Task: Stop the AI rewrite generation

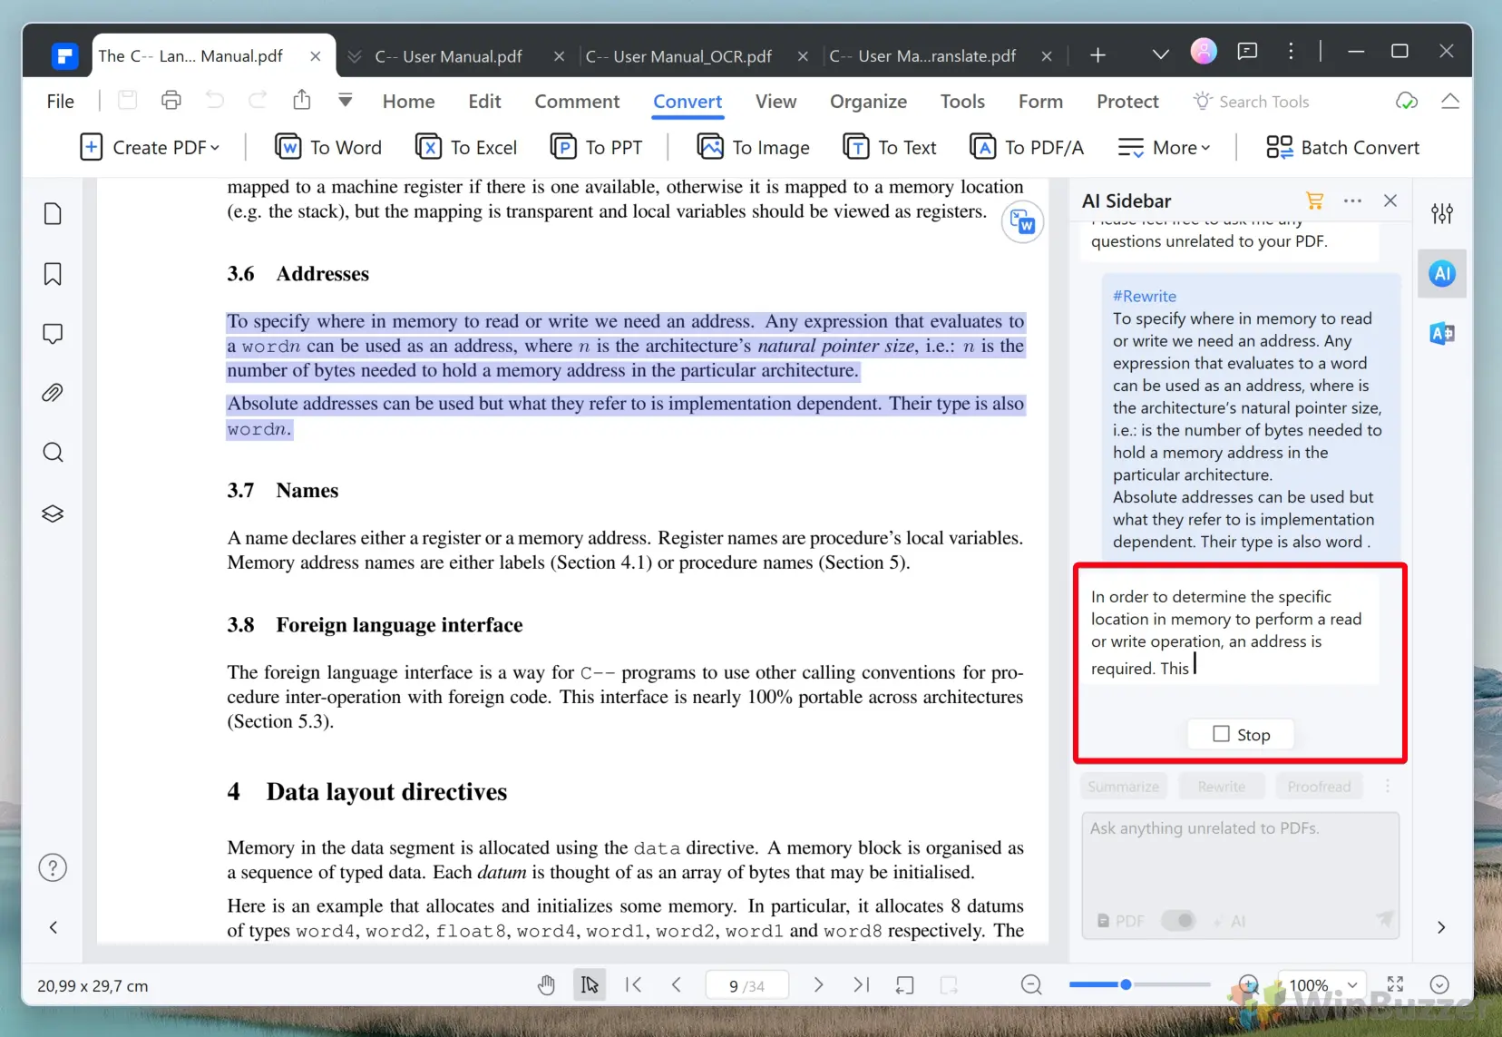Action: [x=1241, y=735]
